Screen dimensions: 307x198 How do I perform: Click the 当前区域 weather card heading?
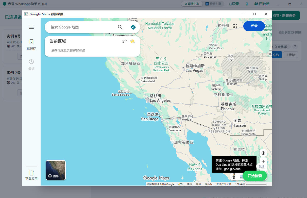[x=58, y=41]
